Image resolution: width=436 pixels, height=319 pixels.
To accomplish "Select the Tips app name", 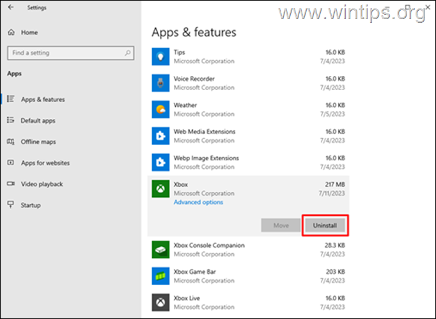I will pos(180,52).
